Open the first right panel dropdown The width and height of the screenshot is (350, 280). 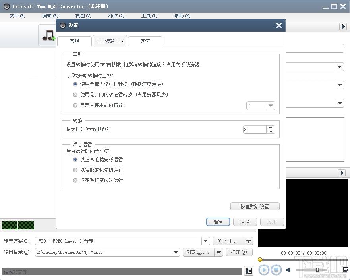[340, 66]
